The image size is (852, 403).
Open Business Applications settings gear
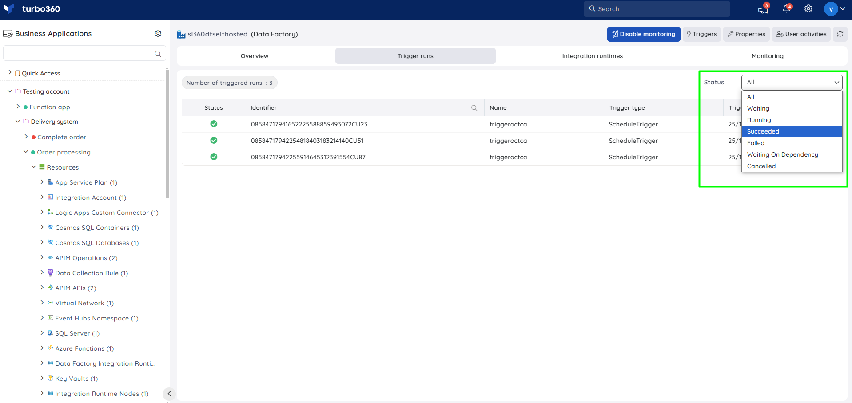[x=158, y=33]
